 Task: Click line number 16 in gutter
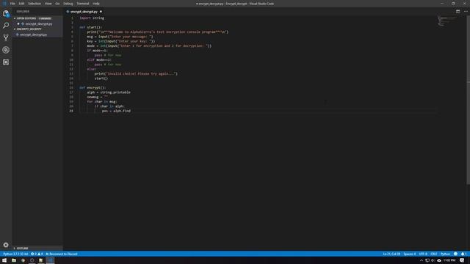point(71,88)
